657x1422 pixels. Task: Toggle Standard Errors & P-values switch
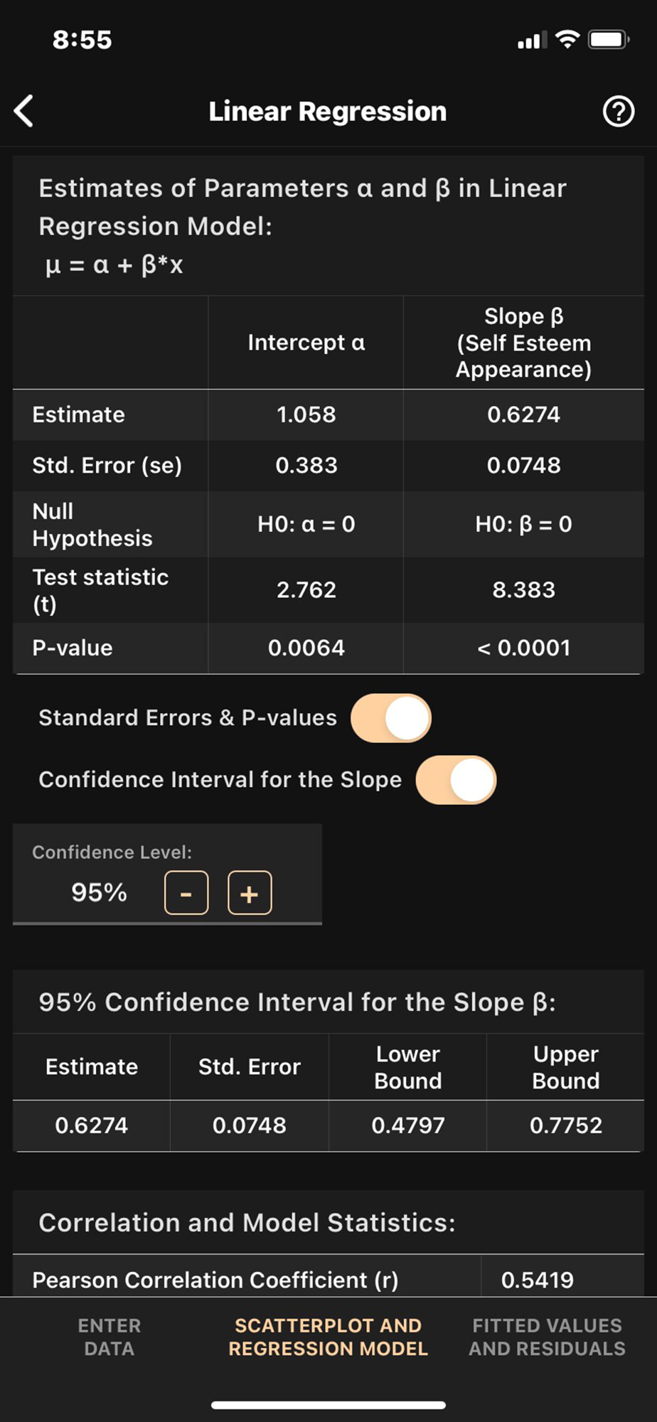tap(391, 718)
